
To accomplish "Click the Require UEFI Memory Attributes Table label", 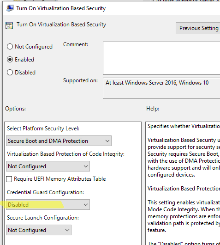I will click(60, 179).
